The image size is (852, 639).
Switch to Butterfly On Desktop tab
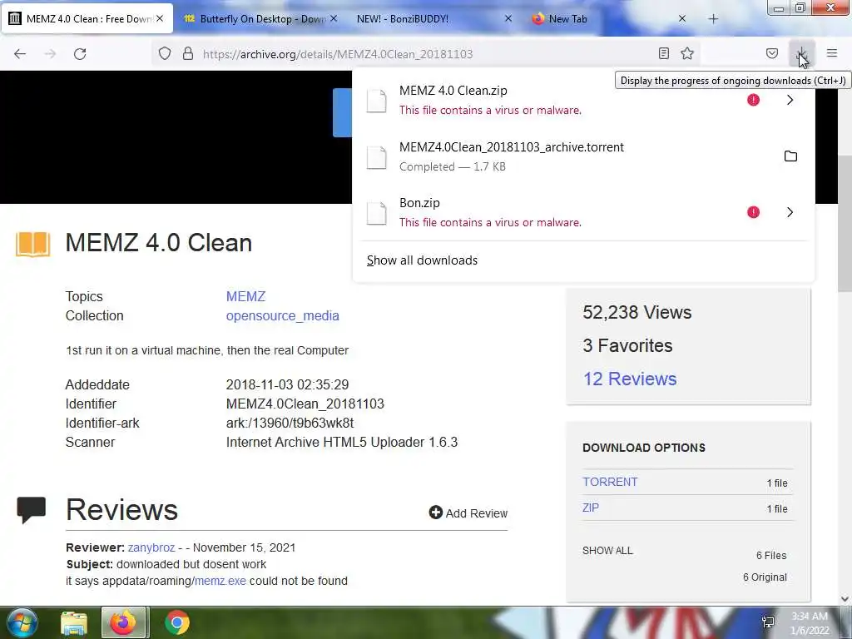tap(260, 19)
